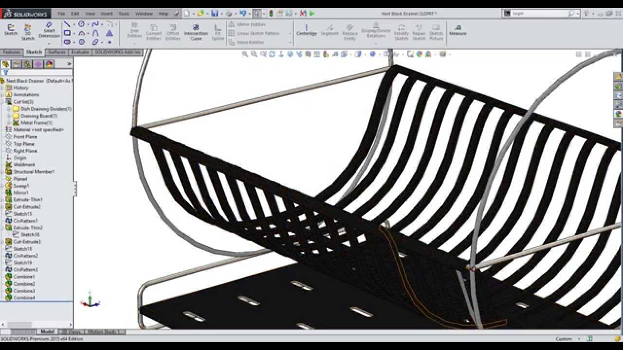Select the Polygon sketch tool
The height and width of the screenshot is (350, 623).
81,42
